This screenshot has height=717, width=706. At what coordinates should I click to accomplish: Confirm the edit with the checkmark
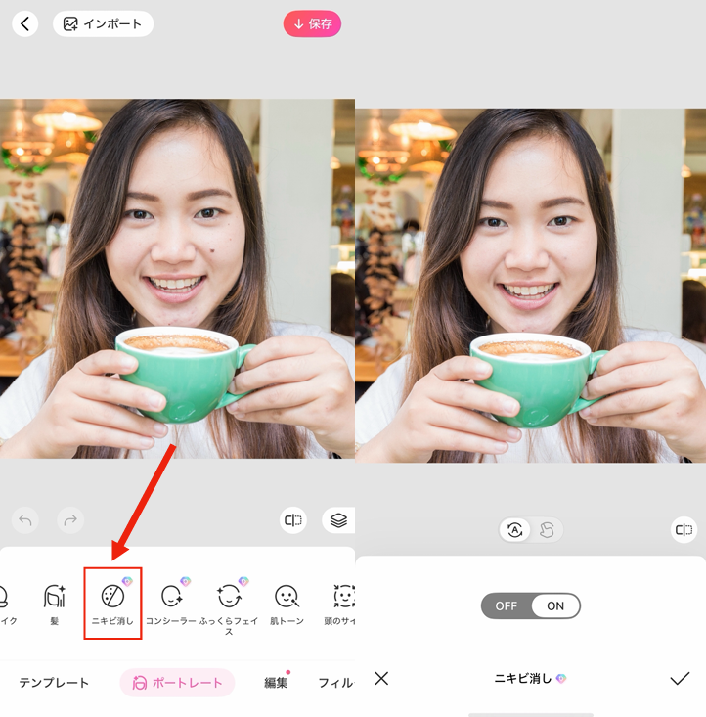(x=680, y=678)
